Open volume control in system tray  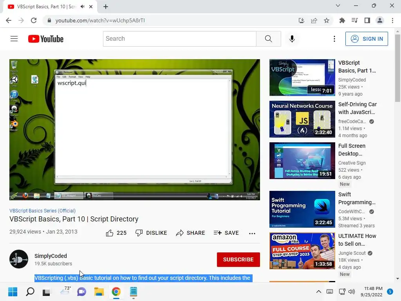tap(352, 292)
